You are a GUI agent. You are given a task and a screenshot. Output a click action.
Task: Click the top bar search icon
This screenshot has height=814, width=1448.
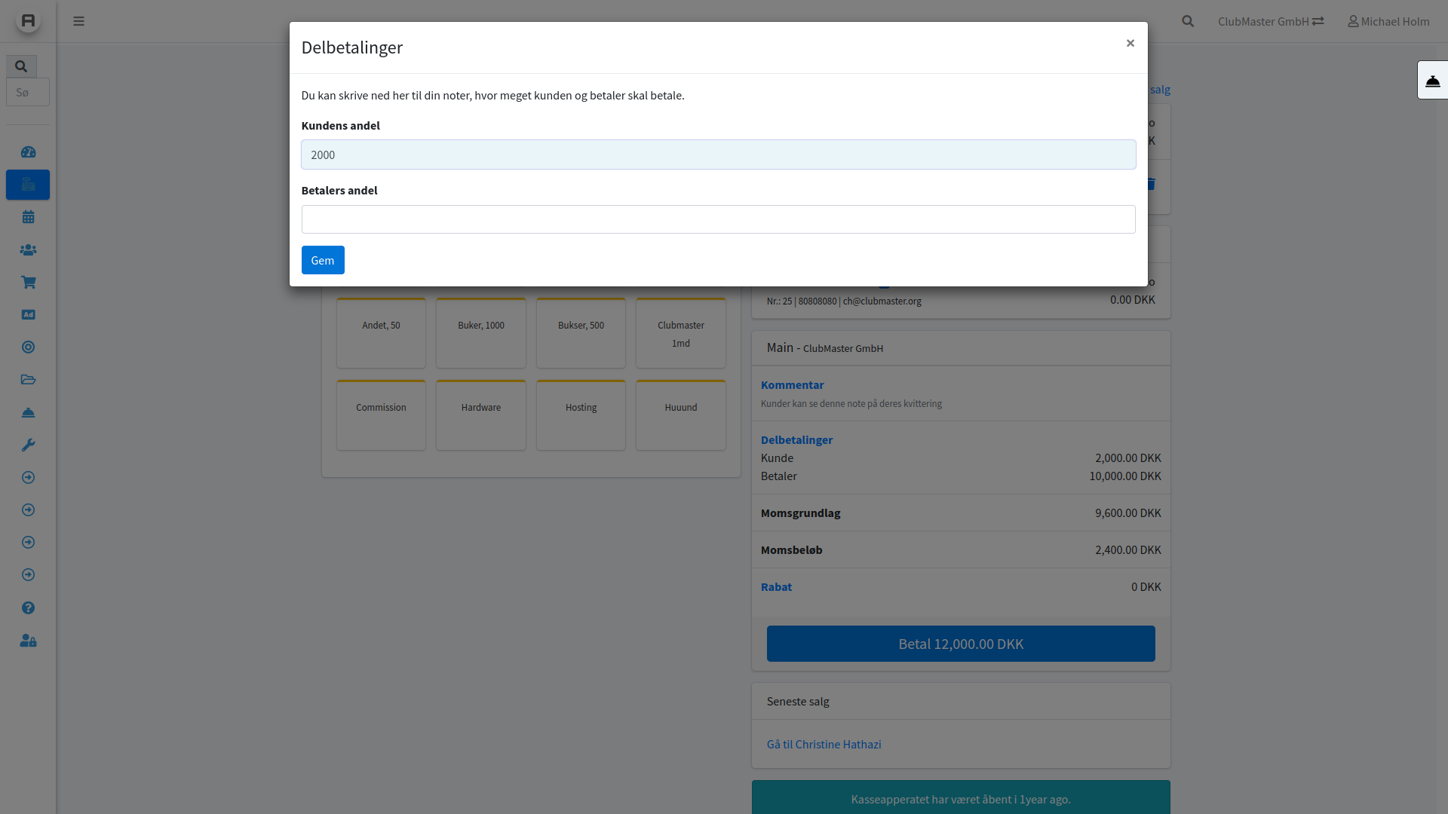1188,21
